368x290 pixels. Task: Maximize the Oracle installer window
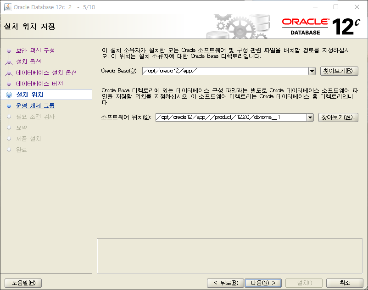(x=336, y=7)
